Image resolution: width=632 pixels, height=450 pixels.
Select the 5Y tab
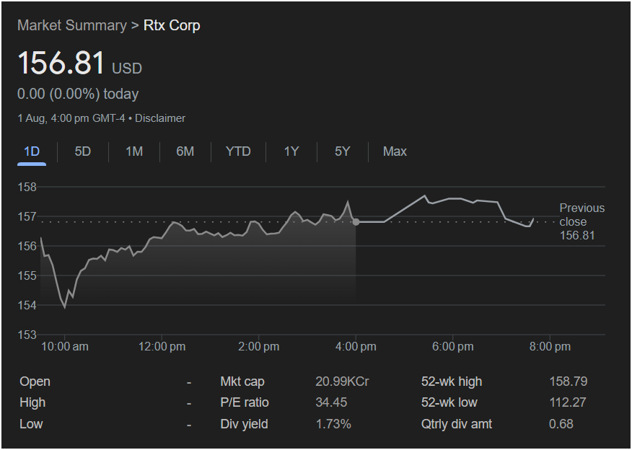342,151
